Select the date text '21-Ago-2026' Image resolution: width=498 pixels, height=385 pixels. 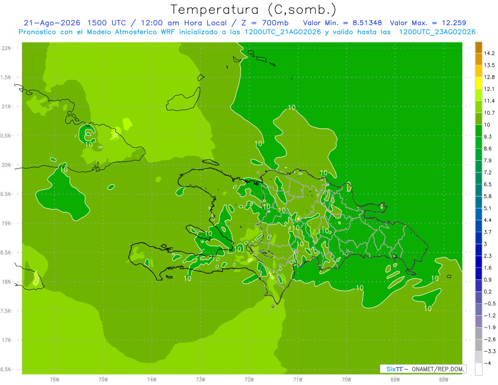pos(52,23)
